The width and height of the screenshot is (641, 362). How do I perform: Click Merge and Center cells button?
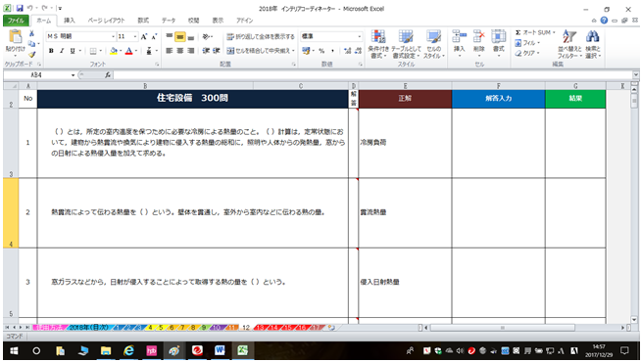pyautogui.click(x=261, y=51)
